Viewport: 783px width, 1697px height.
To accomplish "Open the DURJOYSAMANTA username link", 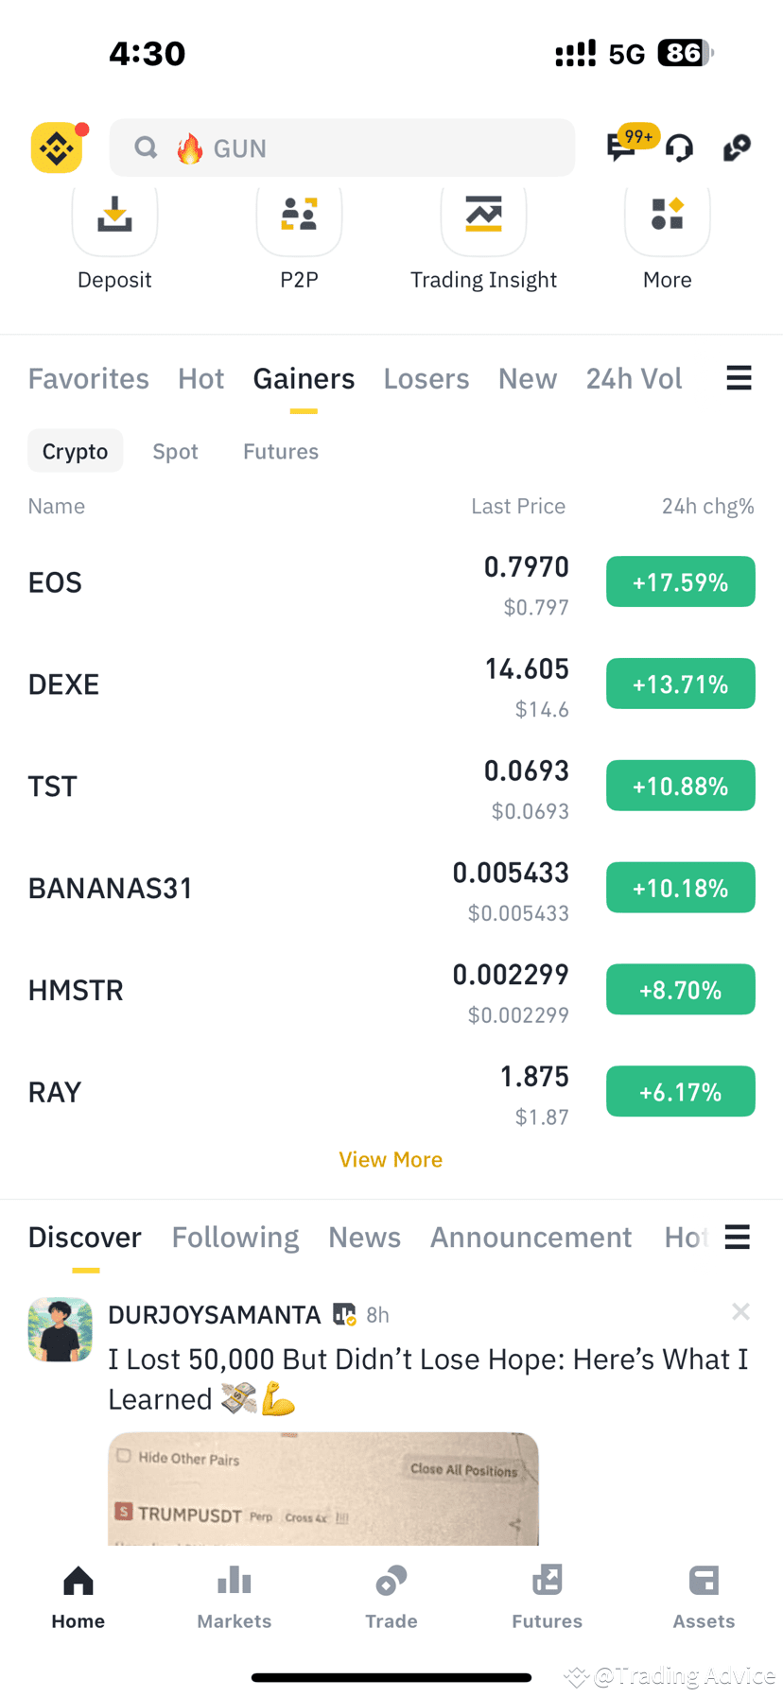I will coord(215,1315).
